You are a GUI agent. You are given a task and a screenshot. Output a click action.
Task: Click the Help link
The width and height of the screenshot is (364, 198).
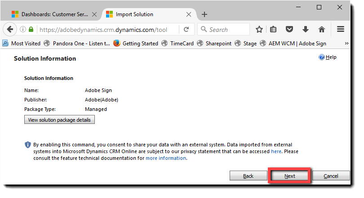[x=331, y=57]
